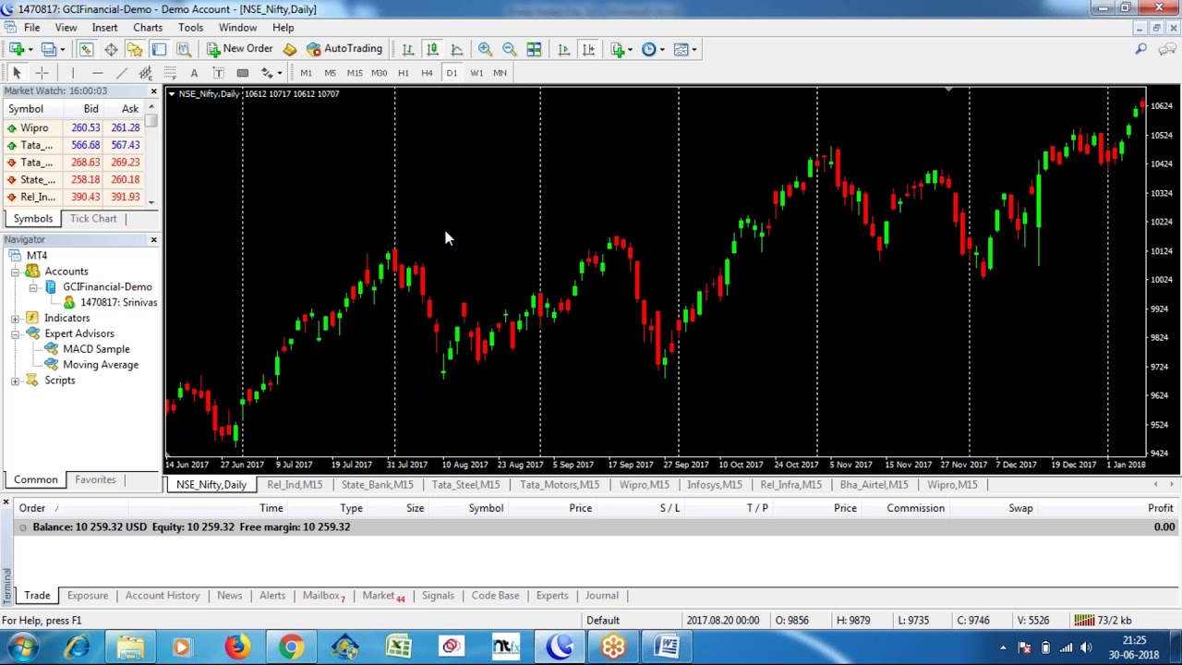The height and width of the screenshot is (665, 1182).
Task: Open the Profiles toolbar icon
Action: (x=48, y=49)
